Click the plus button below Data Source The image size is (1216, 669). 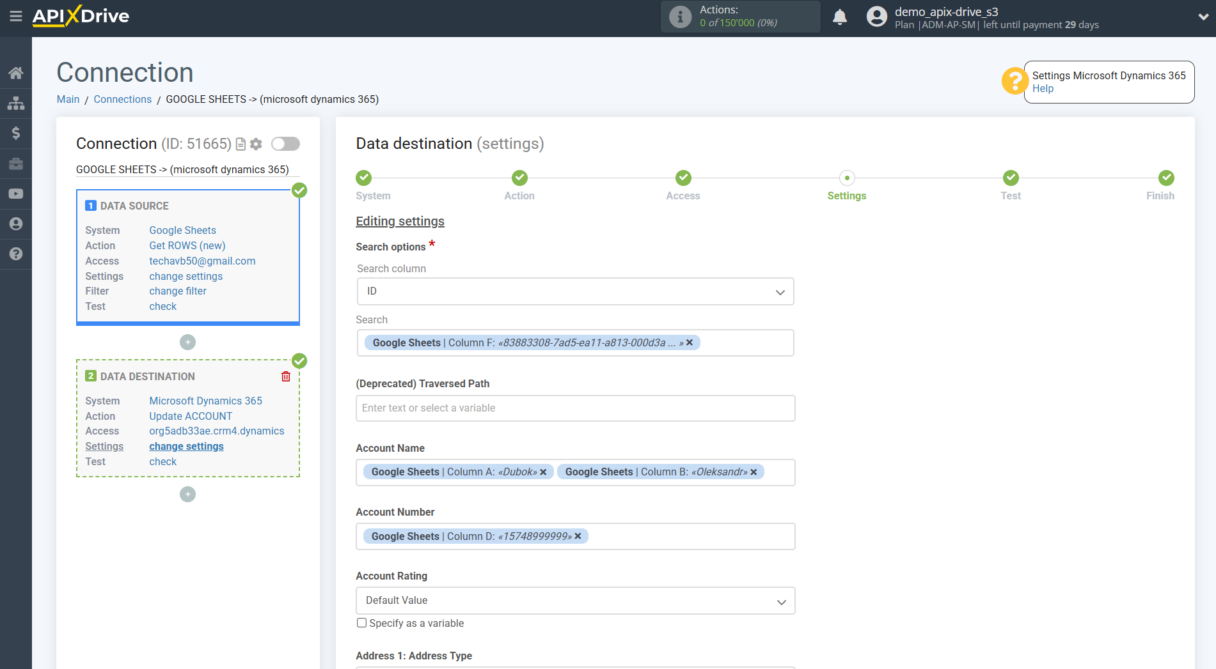[187, 342]
